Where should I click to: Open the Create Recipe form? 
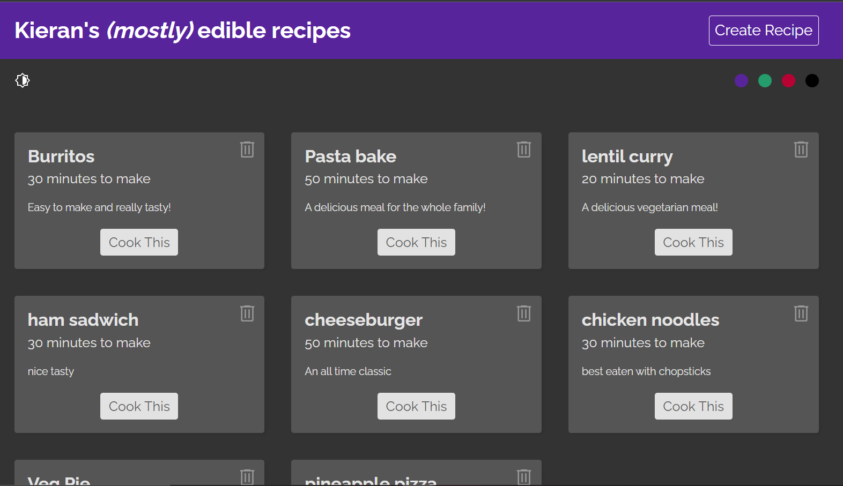coord(763,31)
